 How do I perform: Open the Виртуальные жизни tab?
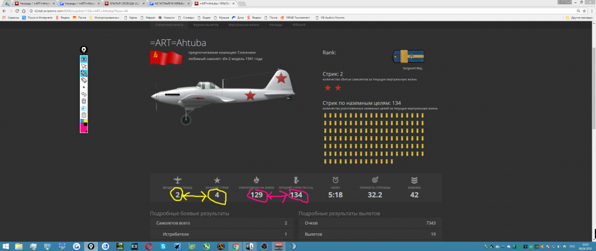coord(244,24)
